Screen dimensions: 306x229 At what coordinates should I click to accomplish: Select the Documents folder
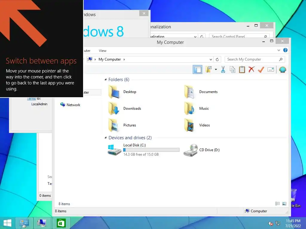click(x=201, y=92)
